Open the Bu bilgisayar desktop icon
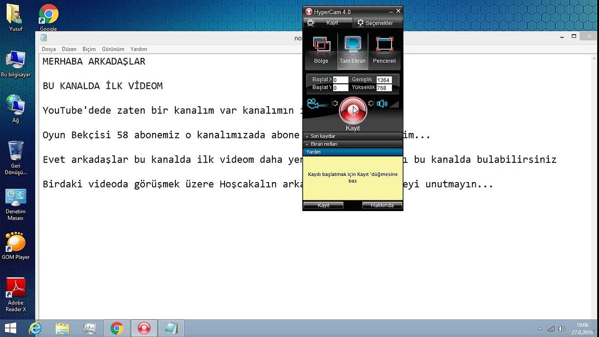Screen dimensions: 599x337 coord(15,64)
